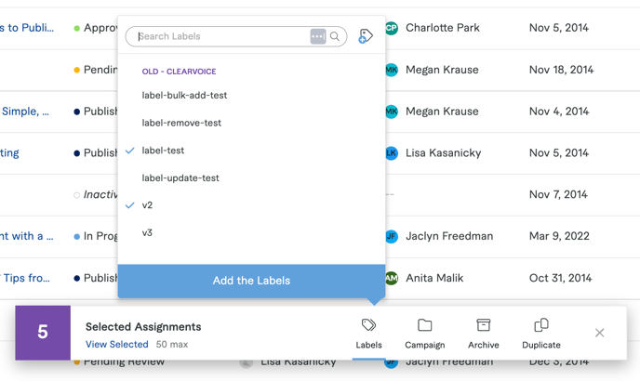640x381 pixels.
Task: Uncheck the v2 label
Action: (147, 205)
